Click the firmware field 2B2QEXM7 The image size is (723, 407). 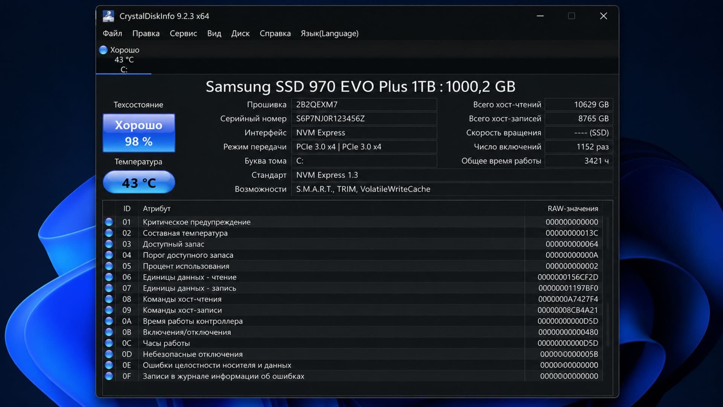click(x=364, y=104)
